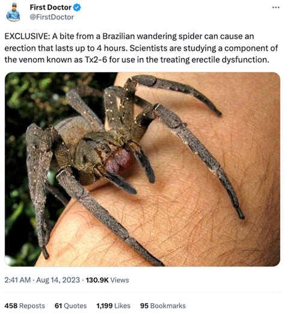The image size is (285, 314).
Task: Click the tweet text starting with EXCLUSIVE
Action: 141,48
